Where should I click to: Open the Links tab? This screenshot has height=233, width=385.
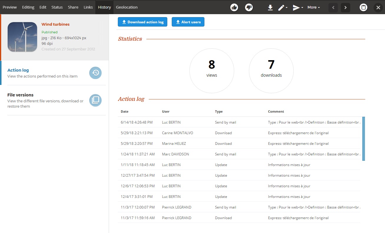[x=88, y=7]
